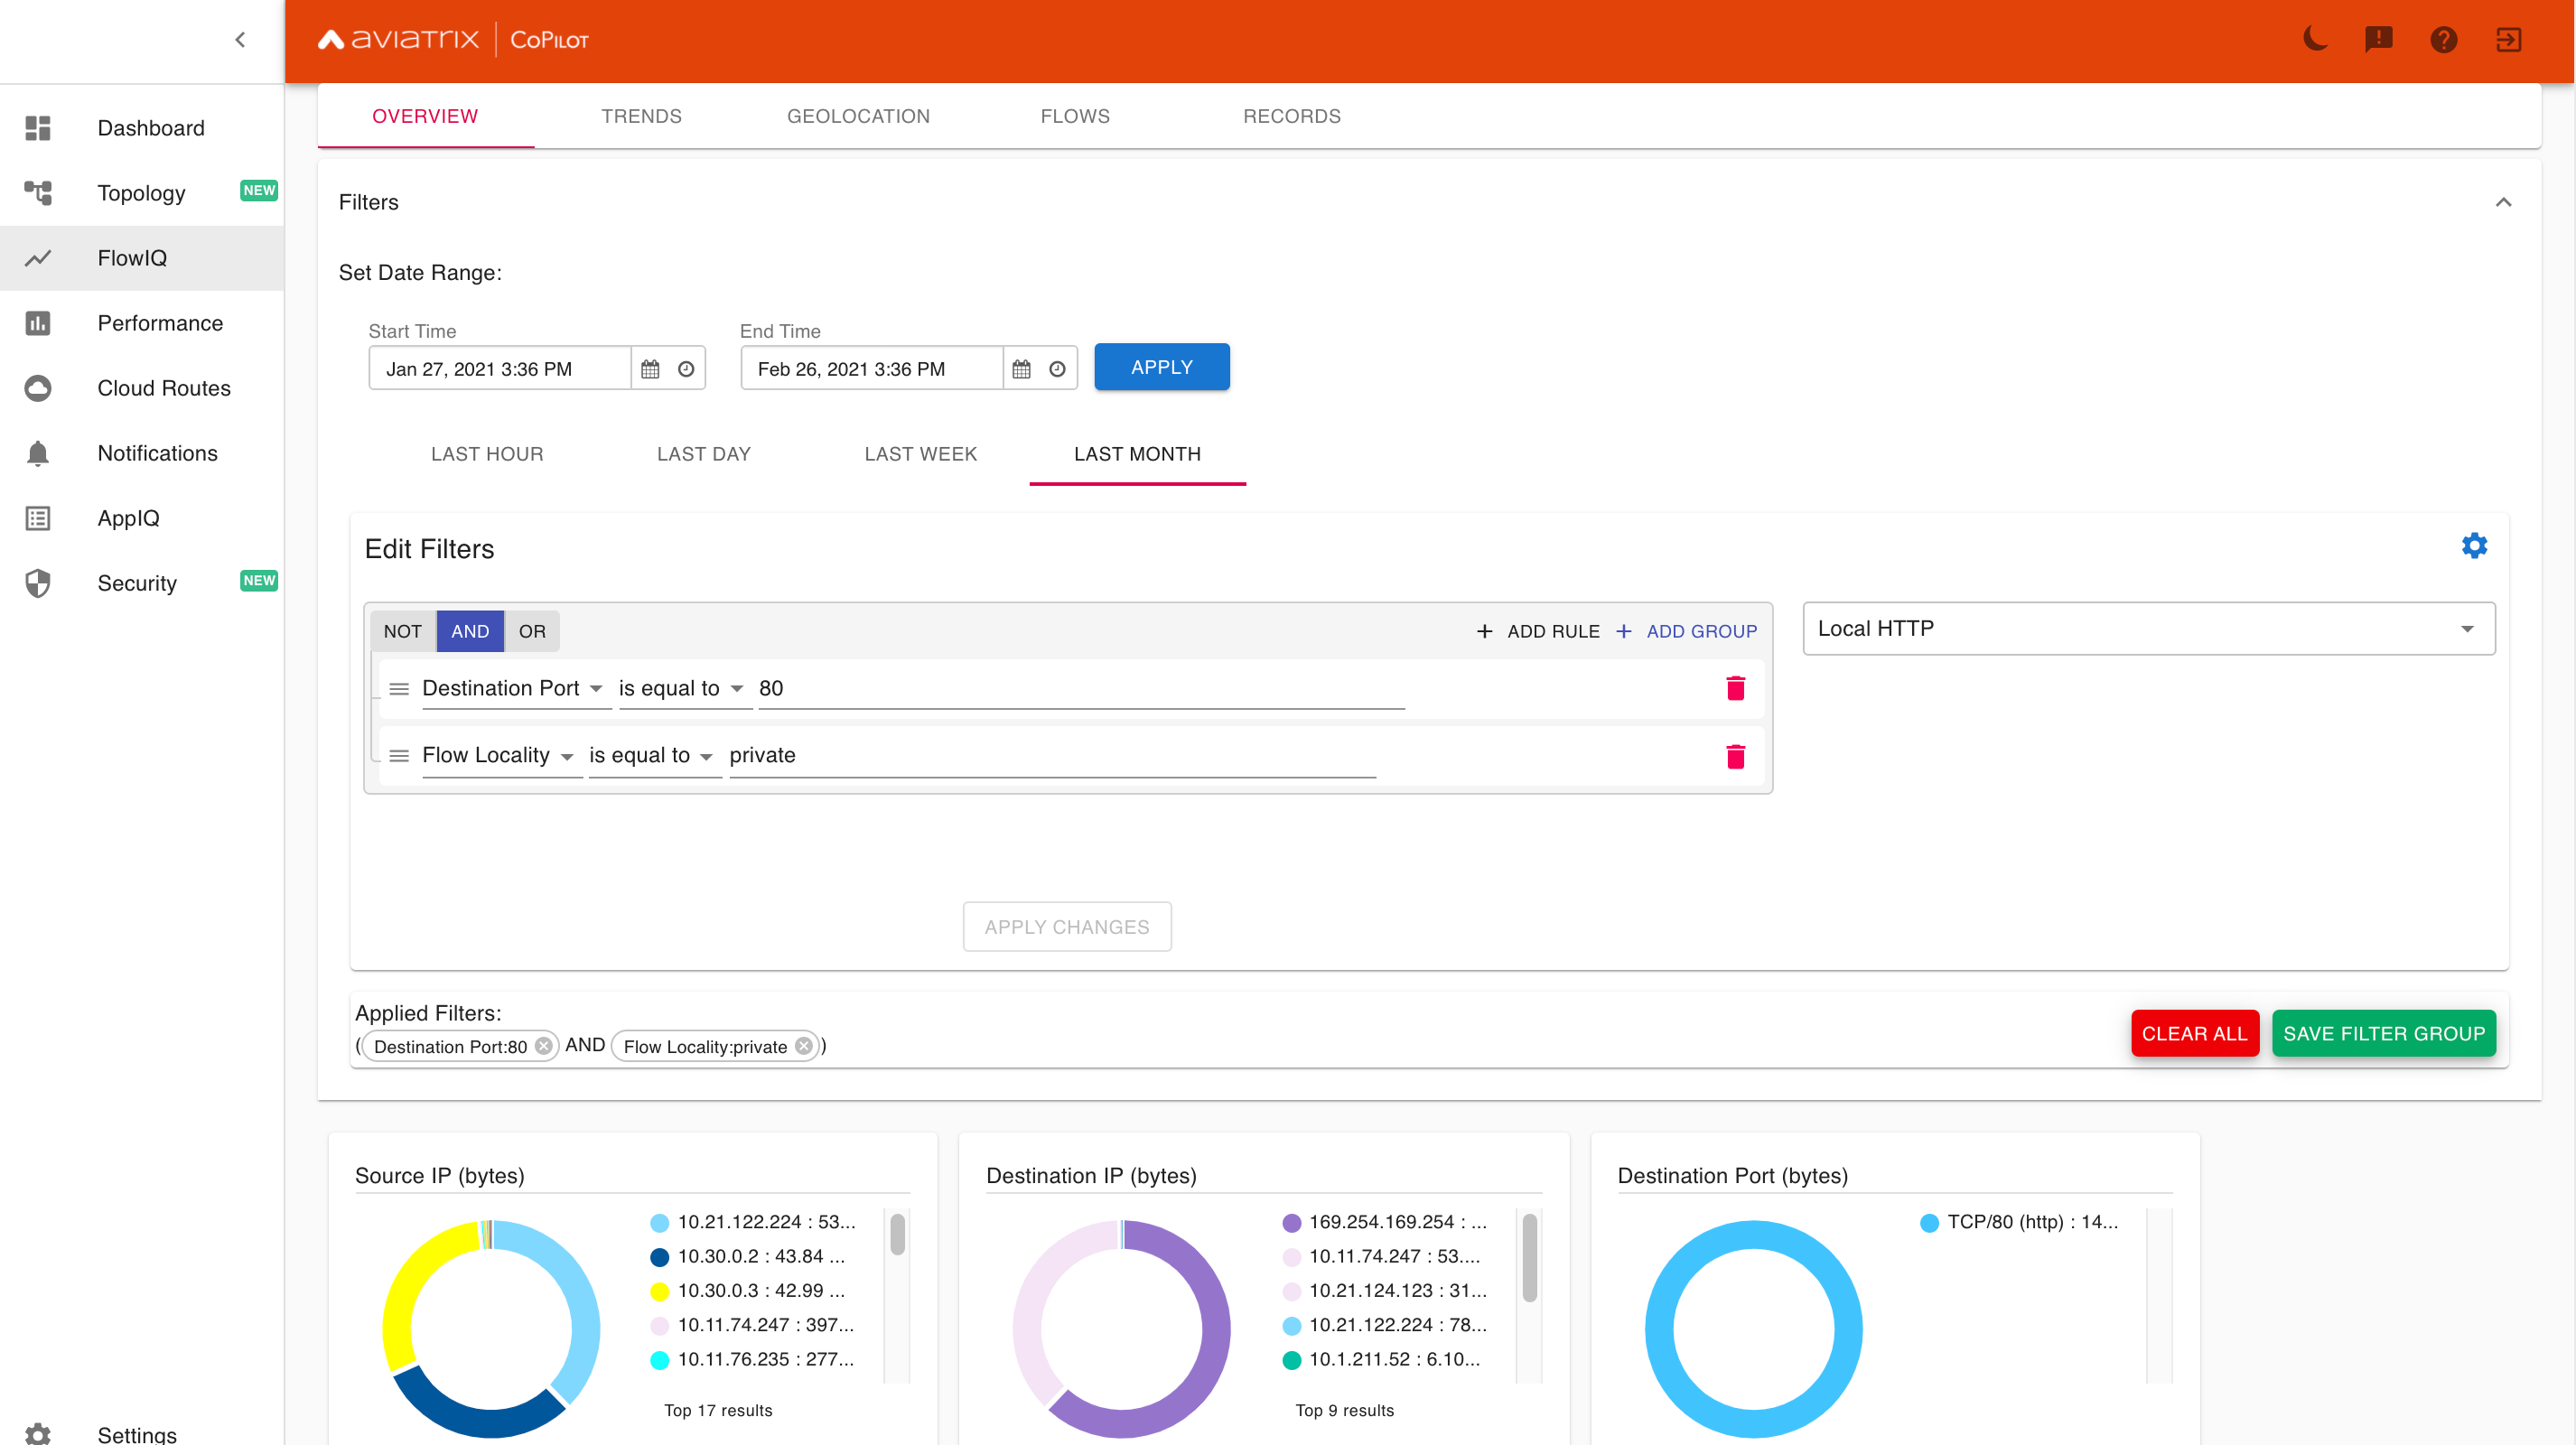Click the Security shield icon
2576x1445 pixels.
click(38, 583)
